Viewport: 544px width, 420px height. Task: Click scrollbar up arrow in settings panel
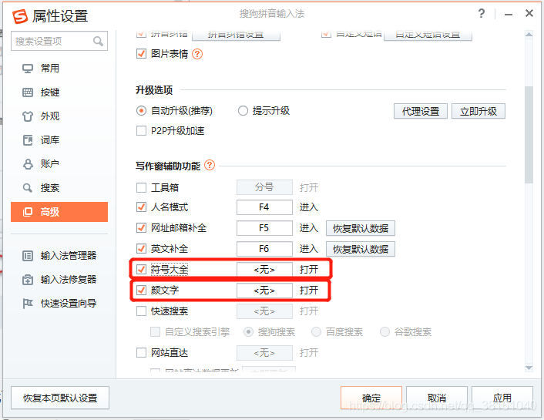[529, 35]
